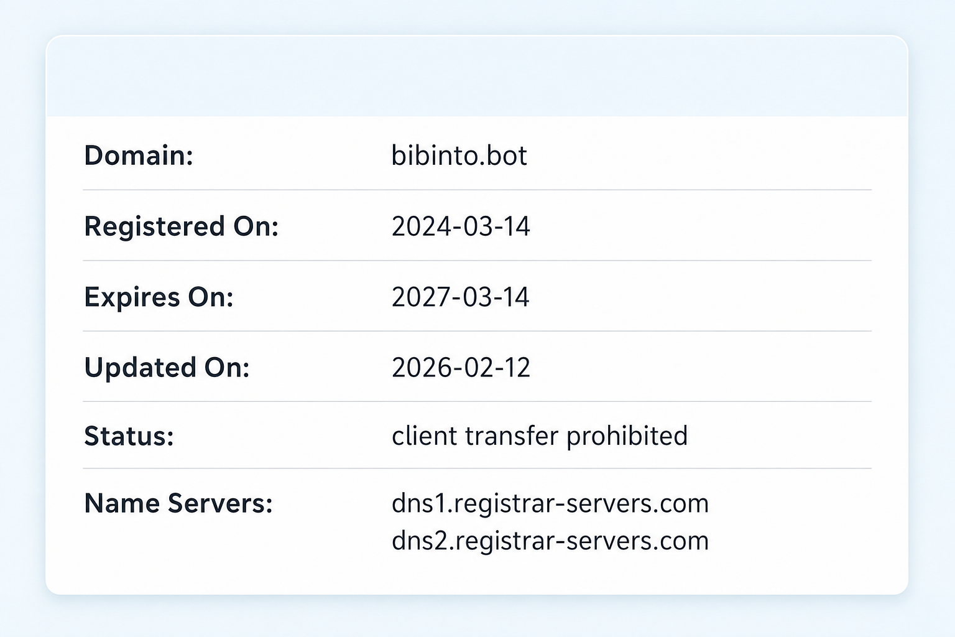Open the dns2.registrar-servers.com name server entry
This screenshot has width=955, height=637.
click(550, 541)
